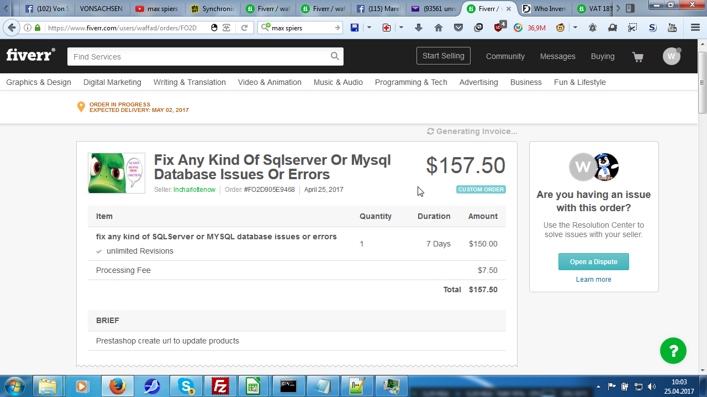Open site information icon in address bar
The width and height of the screenshot is (707, 397).
[x=28, y=28]
